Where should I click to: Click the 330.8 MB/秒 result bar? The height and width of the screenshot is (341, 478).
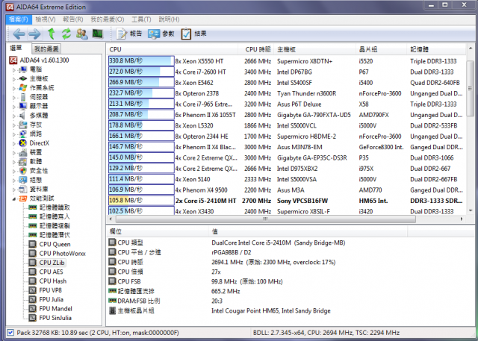pos(141,61)
